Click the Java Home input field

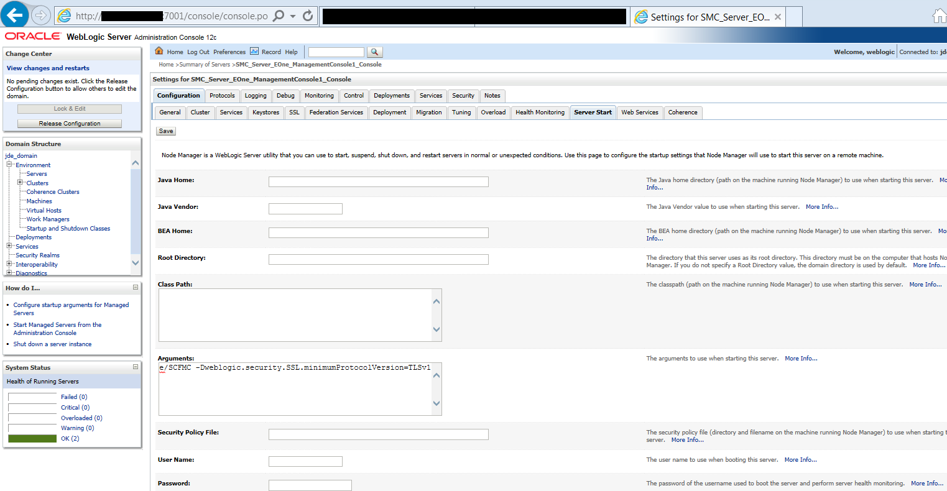[x=379, y=181]
